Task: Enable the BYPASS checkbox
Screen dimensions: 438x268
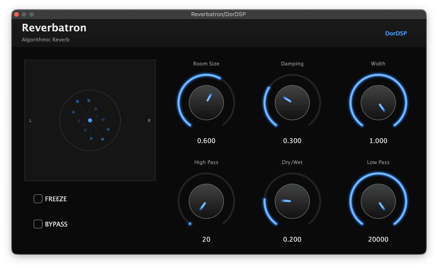Action: point(38,224)
